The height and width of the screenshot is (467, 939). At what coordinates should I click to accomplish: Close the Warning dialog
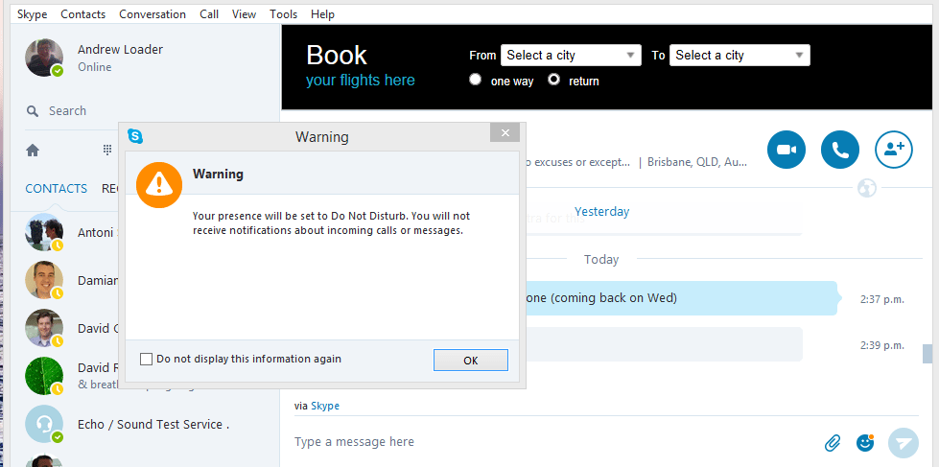505,133
